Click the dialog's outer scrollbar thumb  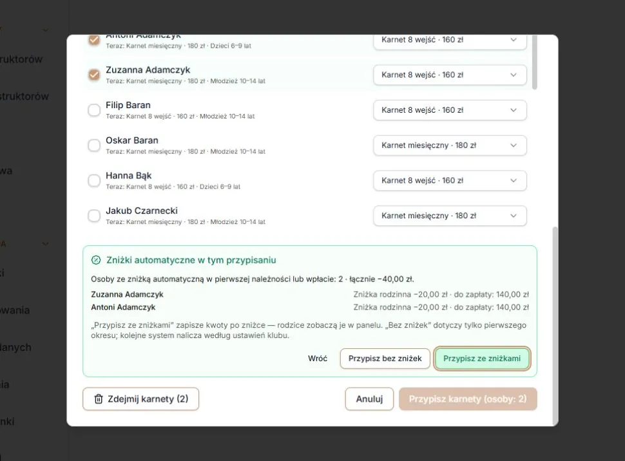point(555,326)
